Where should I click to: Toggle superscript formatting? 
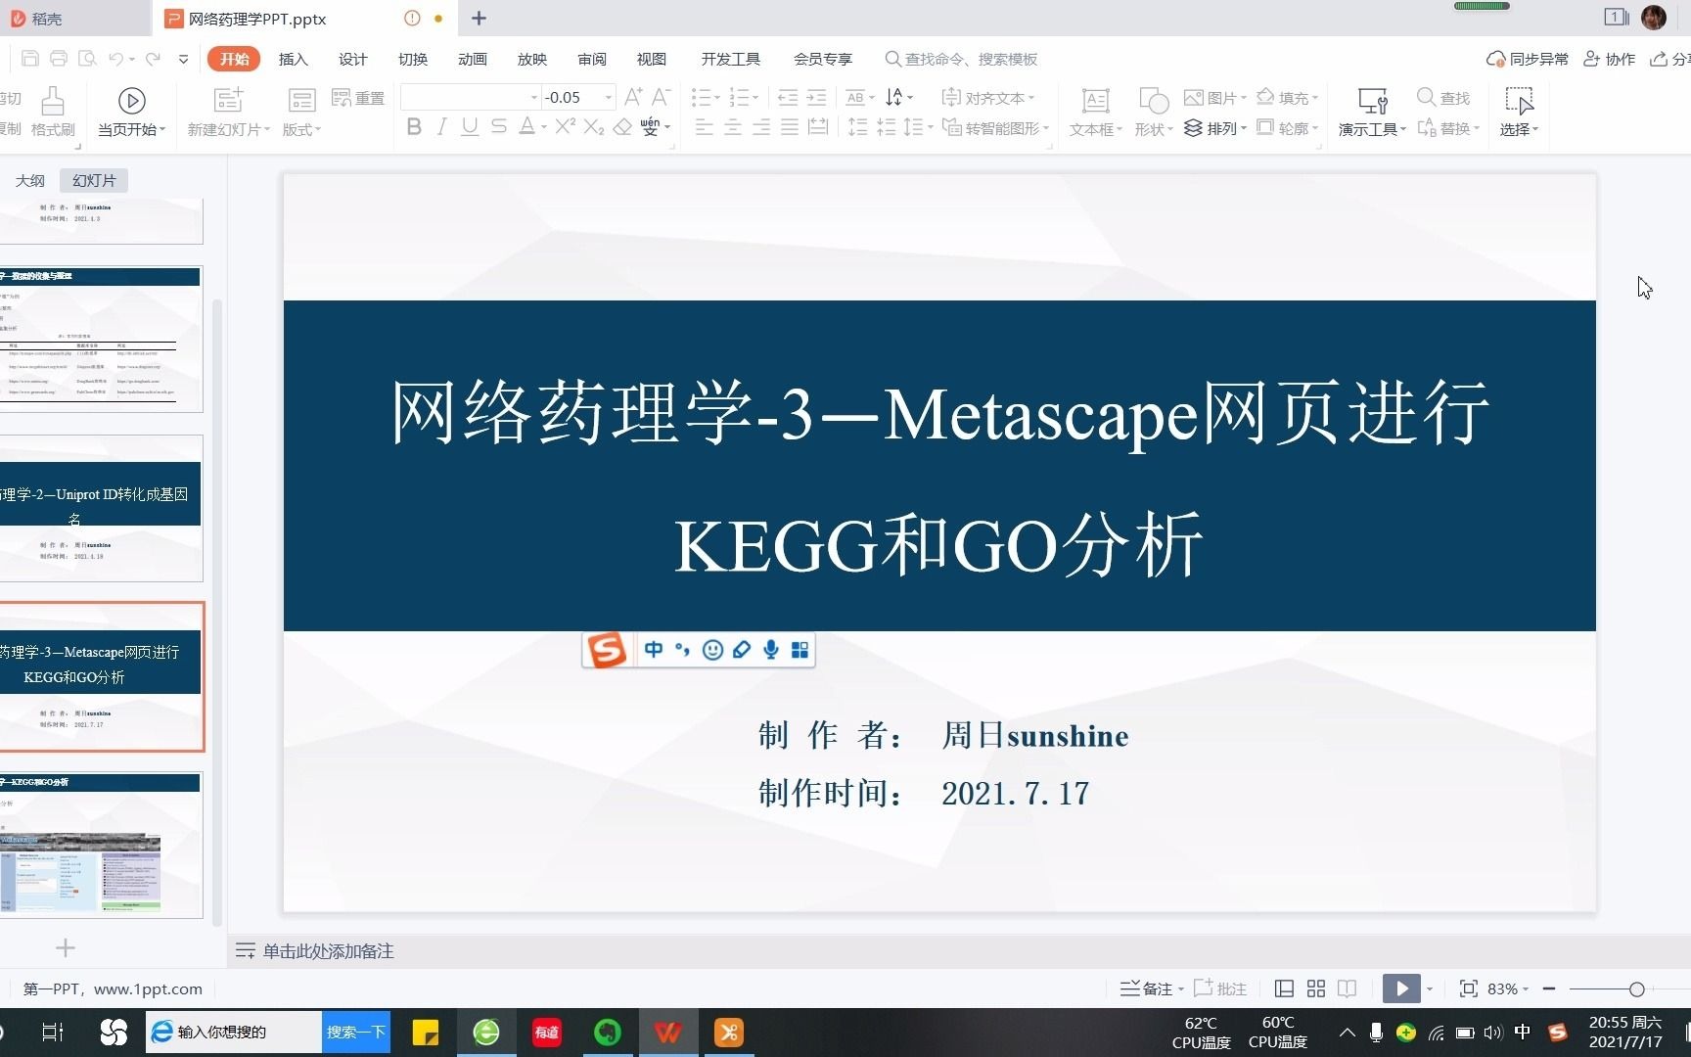(x=565, y=127)
